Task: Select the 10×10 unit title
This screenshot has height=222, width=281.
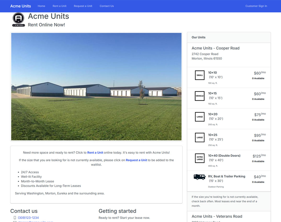Action: (x=212, y=73)
